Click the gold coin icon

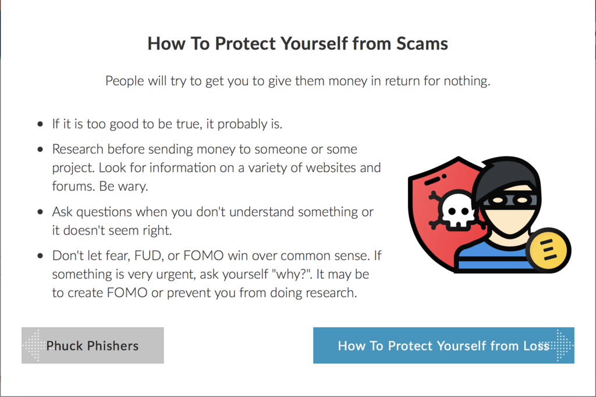(548, 250)
